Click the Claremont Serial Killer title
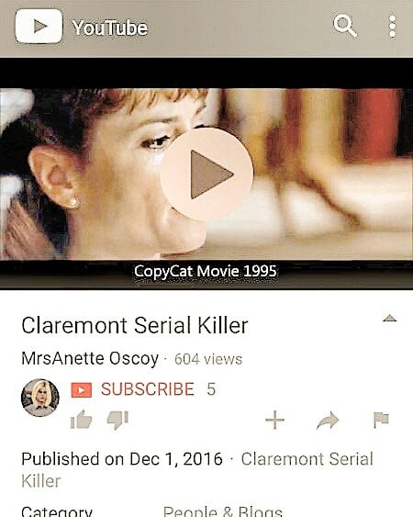Image resolution: width=413 pixels, height=517 pixels. pos(135,325)
